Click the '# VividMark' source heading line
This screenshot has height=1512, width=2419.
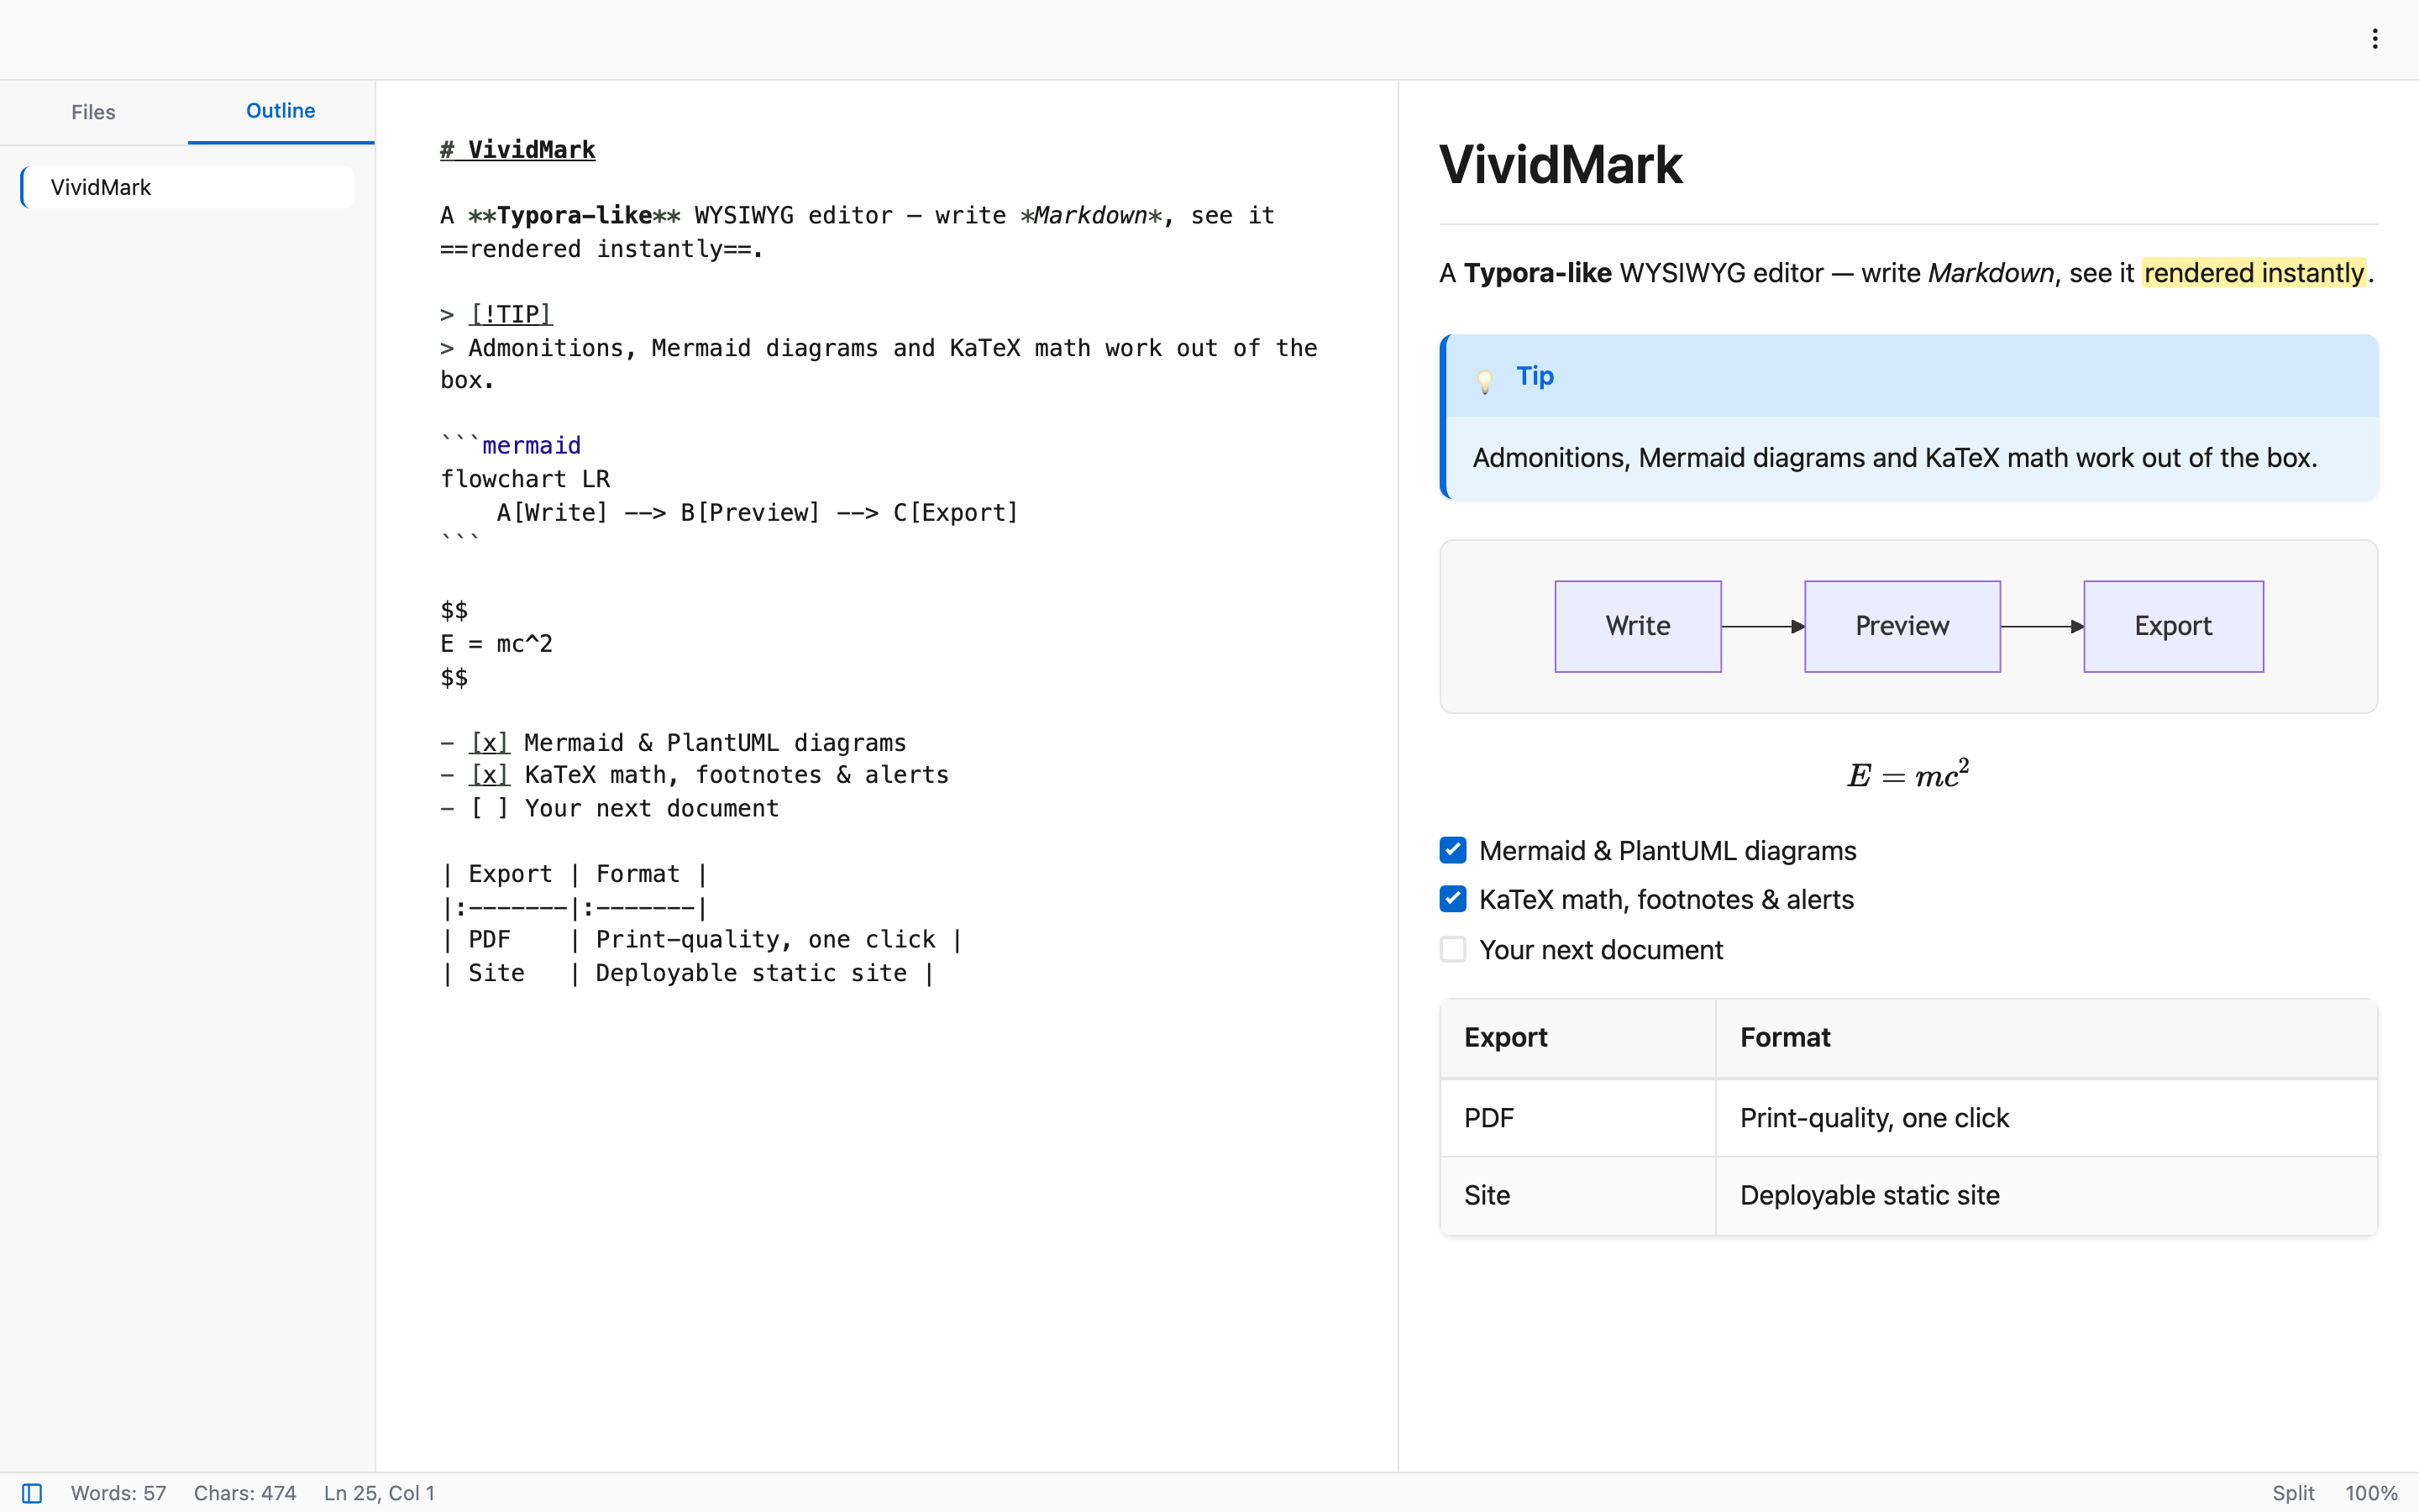click(x=517, y=149)
